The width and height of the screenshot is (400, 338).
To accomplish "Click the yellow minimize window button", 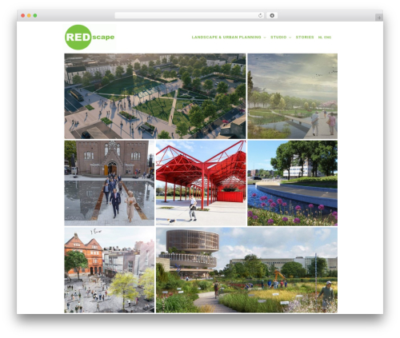I will [x=29, y=16].
